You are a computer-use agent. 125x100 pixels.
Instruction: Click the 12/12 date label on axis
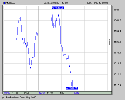(x=42, y=93)
